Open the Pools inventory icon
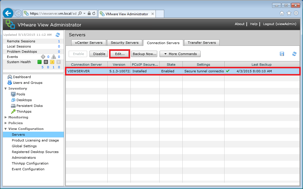This screenshot has height=189, width=303. (13, 94)
